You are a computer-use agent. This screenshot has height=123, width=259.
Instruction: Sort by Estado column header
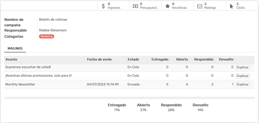[x=133, y=59]
